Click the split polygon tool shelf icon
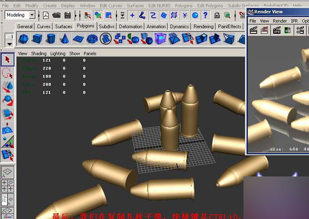309x219 pixels. pos(188,39)
